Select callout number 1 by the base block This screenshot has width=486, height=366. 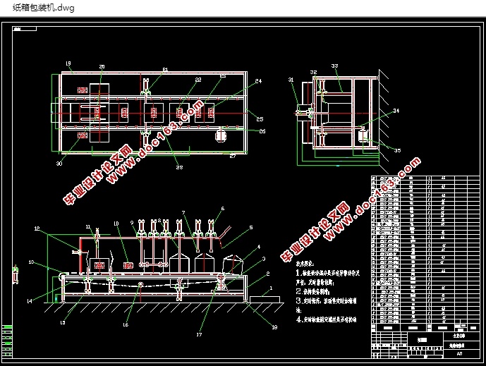(x=271, y=288)
